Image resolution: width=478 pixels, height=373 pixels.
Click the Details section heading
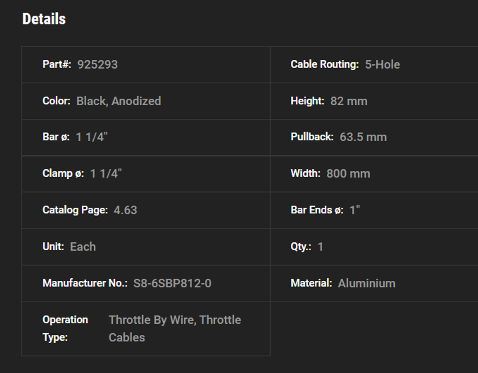click(x=44, y=19)
